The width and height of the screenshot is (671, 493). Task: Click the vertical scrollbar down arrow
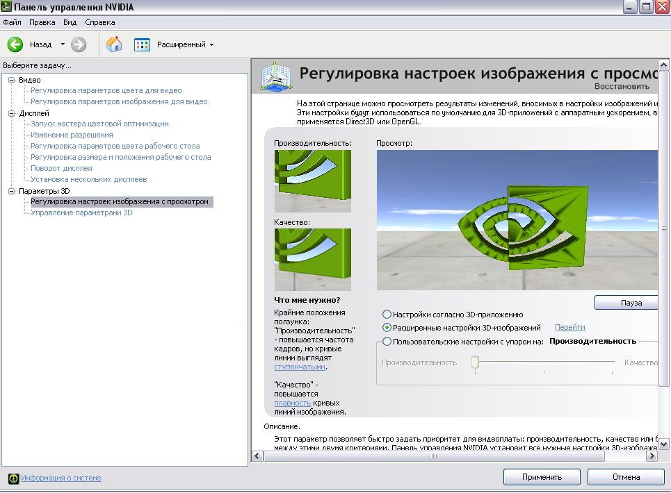(x=664, y=444)
